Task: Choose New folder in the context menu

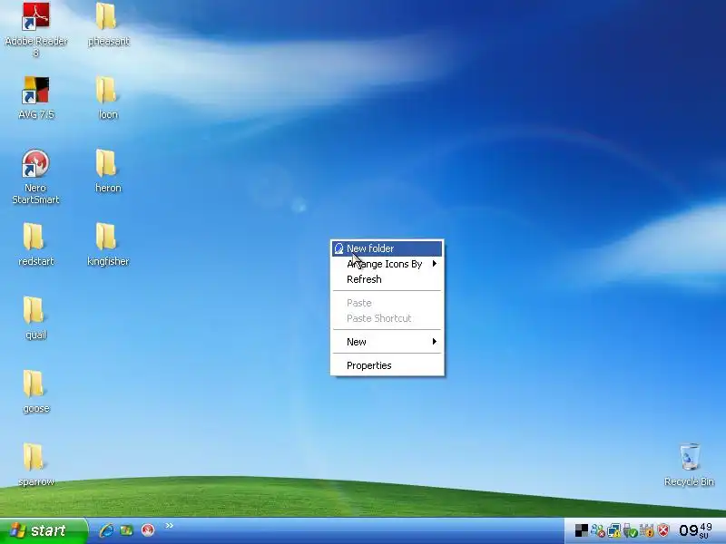Action: [388, 248]
